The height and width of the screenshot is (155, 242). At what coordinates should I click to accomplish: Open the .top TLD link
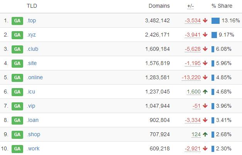pyautogui.click(x=31, y=21)
